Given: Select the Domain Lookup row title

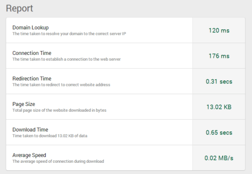Looking at the screenshot, I should coord(30,27).
